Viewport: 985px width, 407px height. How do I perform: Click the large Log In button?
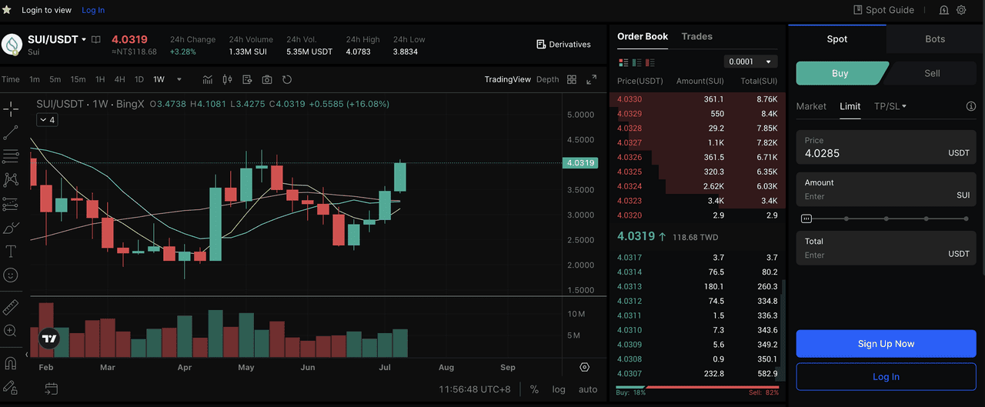(886, 376)
